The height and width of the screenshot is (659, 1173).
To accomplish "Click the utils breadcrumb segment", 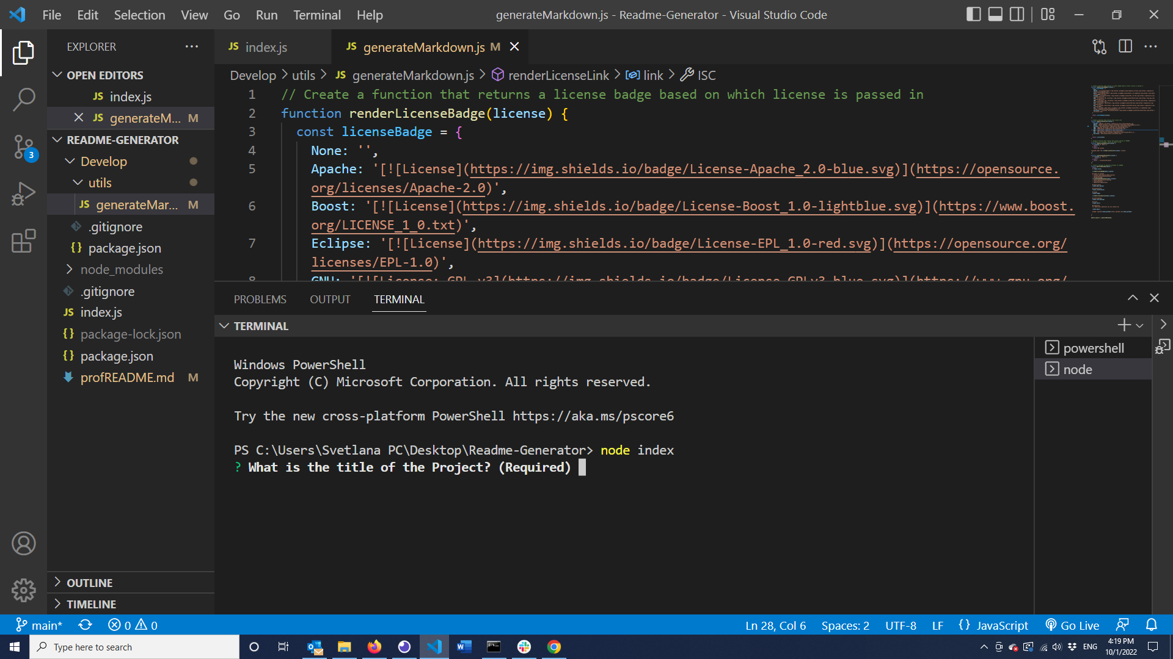I will pyautogui.click(x=303, y=75).
